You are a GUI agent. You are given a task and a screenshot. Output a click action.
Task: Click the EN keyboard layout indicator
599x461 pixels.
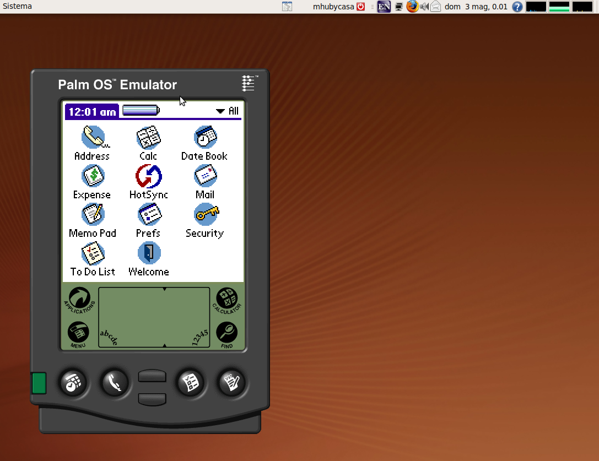click(384, 7)
